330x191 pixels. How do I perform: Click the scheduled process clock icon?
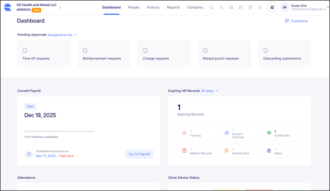29,154
